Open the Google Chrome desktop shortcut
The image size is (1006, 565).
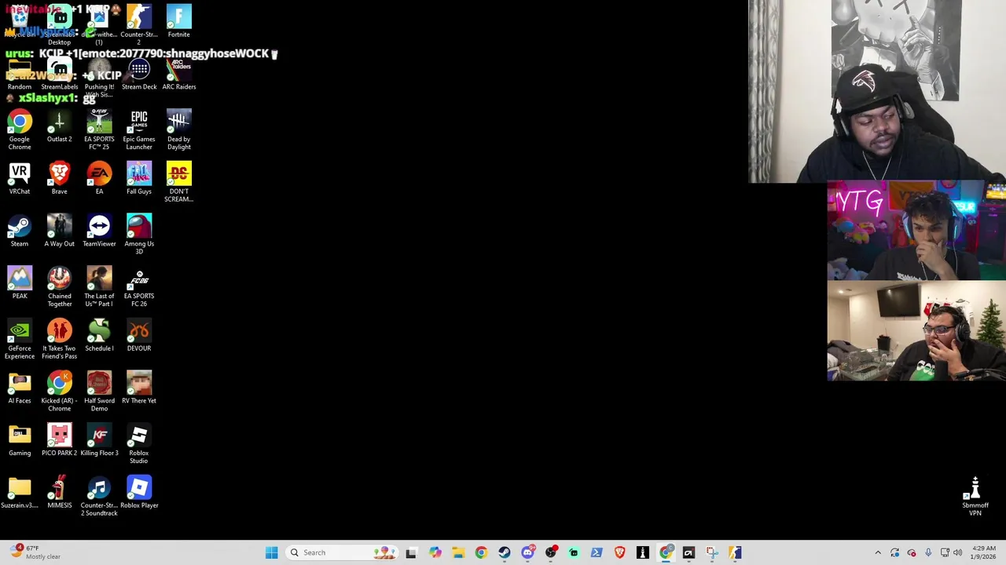click(x=20, y=129)
